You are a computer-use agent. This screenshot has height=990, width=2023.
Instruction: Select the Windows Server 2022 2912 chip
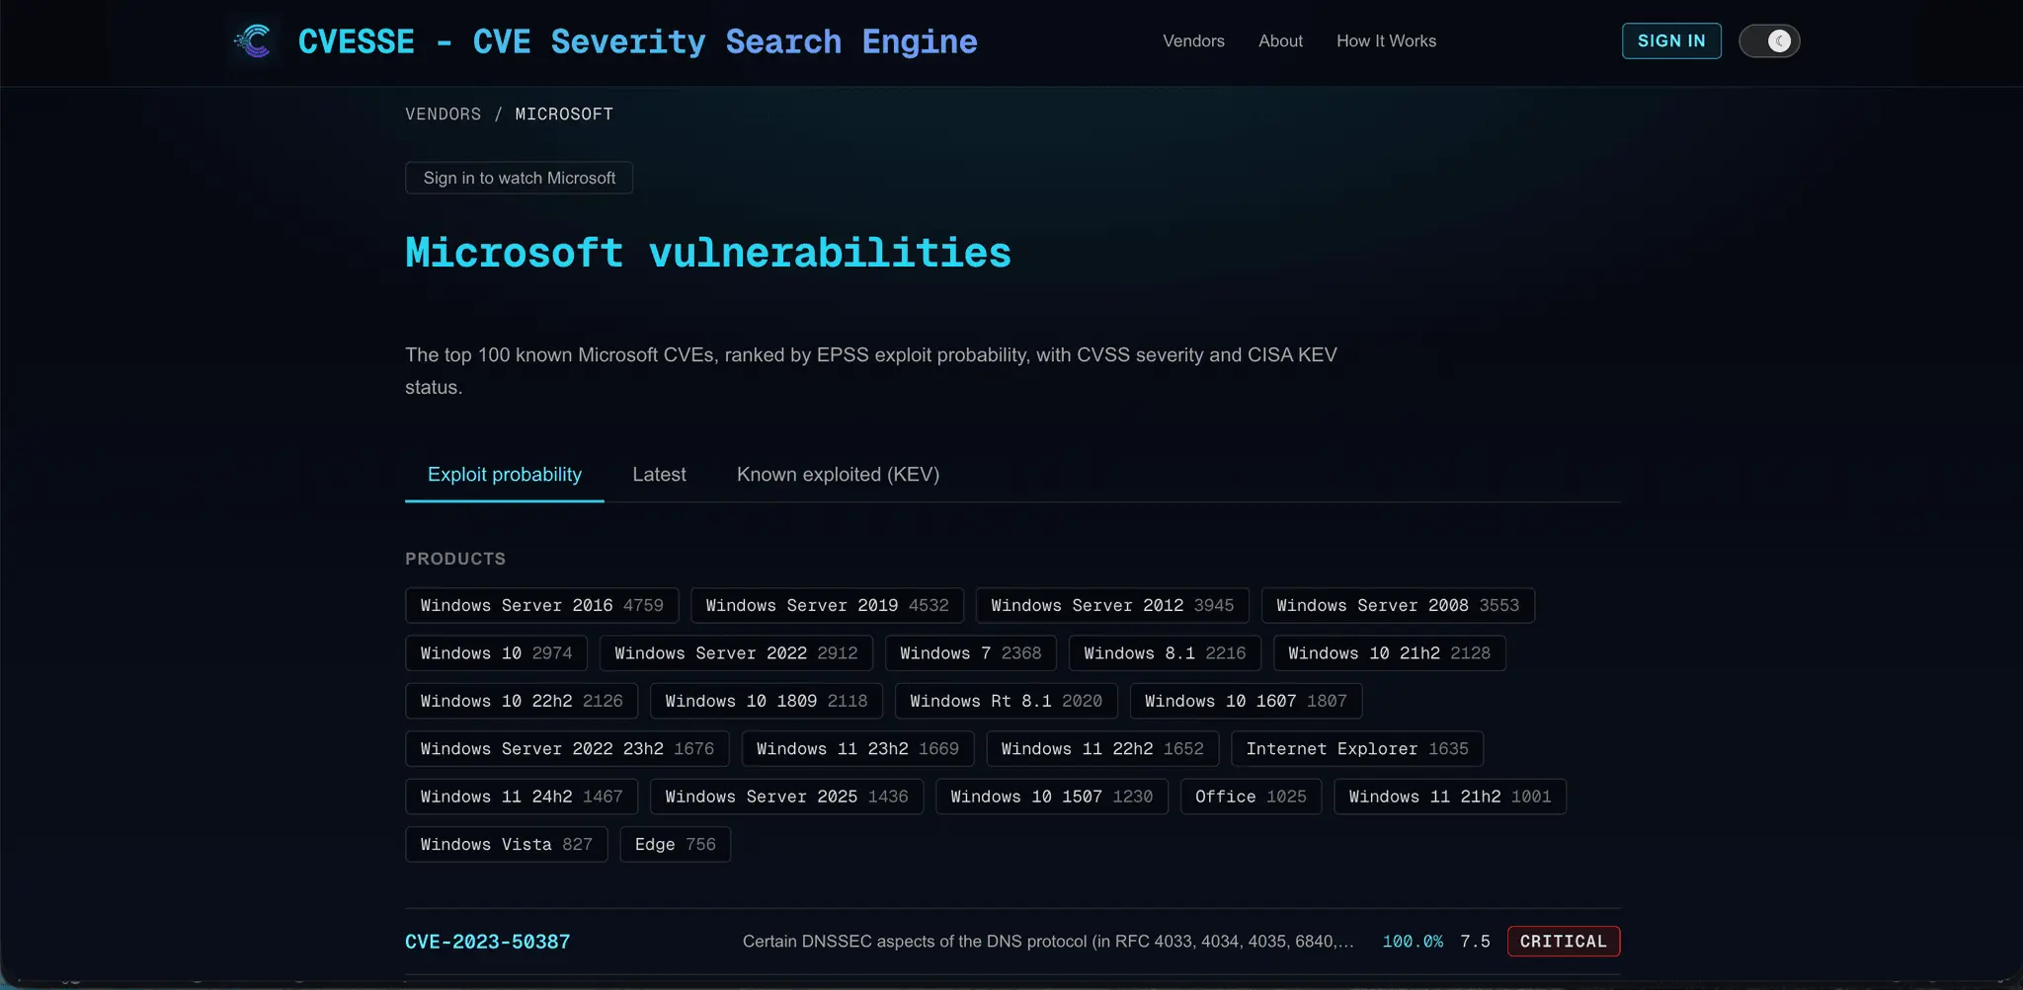point(736,653)
